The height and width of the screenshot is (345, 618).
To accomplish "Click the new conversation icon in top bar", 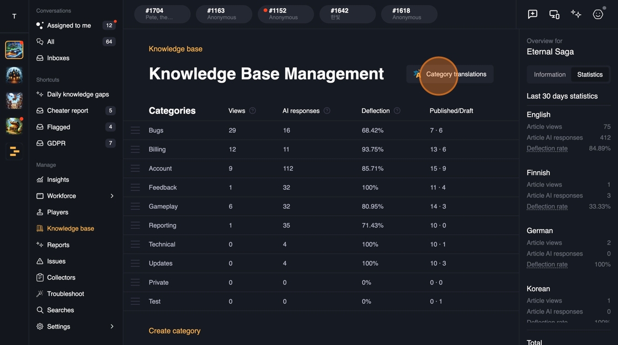I will (532, 14).
